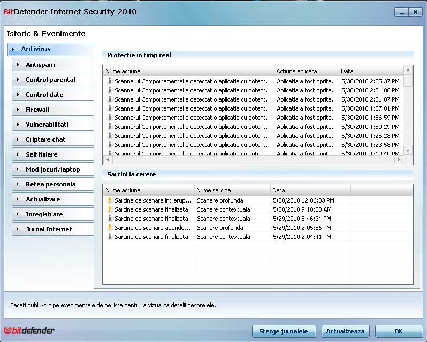
Task: Click the BitDefender logo at bottom left
Action: pyautogui.click(x=29, y=330)
